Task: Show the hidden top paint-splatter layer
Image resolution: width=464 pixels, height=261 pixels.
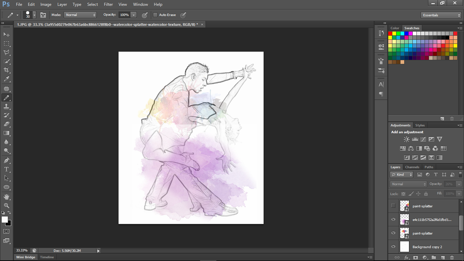Action: click(393, 206)
